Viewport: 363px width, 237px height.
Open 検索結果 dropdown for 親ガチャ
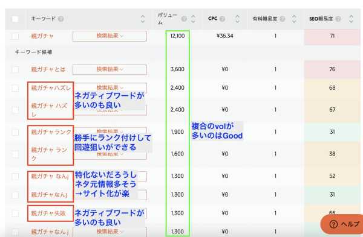(x=110, y=36)
